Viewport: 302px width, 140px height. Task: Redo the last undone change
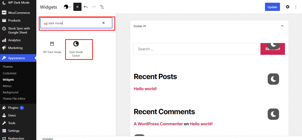coord(94,7)
